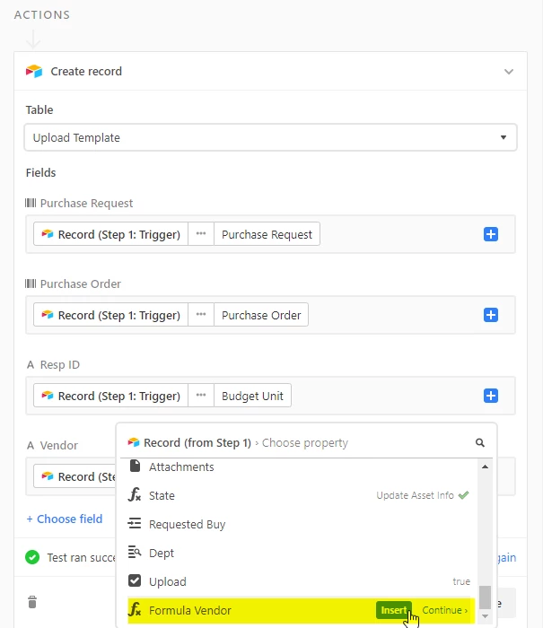Click the Purchase Order property token
Viewport: 543px width, 628px height.
pyautogui.click(x=261, y=315)
